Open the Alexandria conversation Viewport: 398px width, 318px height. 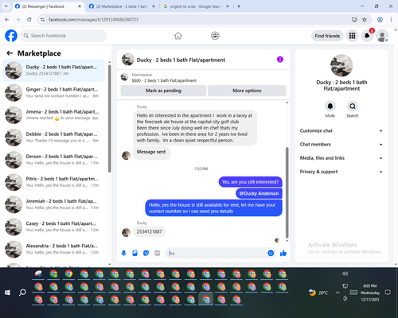pyautogui.click(x=53, y=249)
